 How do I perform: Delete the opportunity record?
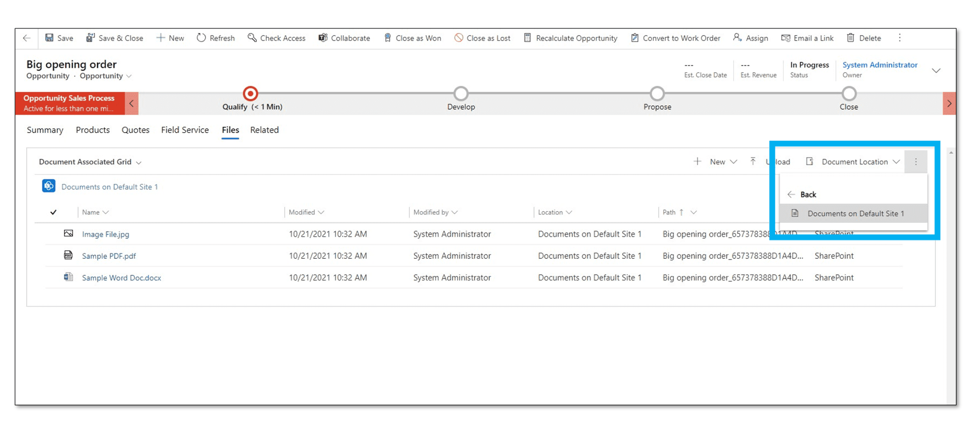(x=864, y=38)
